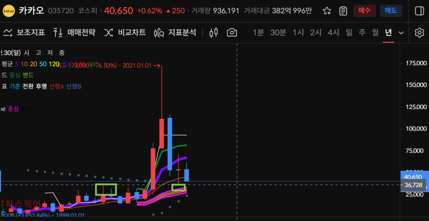Screen dimensions: 429x221
Task: Switch to the 30분 timeframe
Action: point(278,33)
